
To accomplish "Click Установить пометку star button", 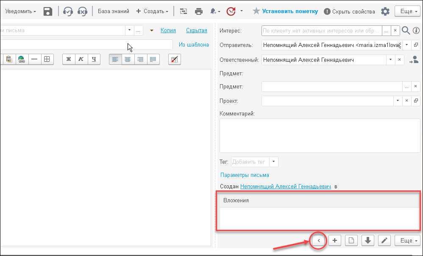I will (x=285, y=11).
